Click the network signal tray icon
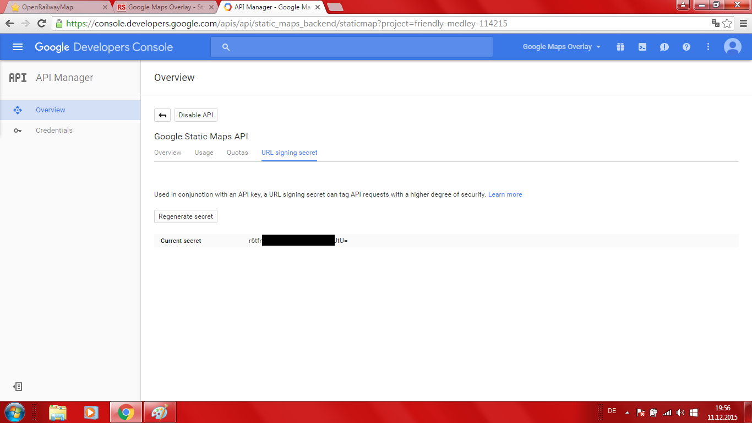This screenshot has height=423, width=752. point(667,412)
